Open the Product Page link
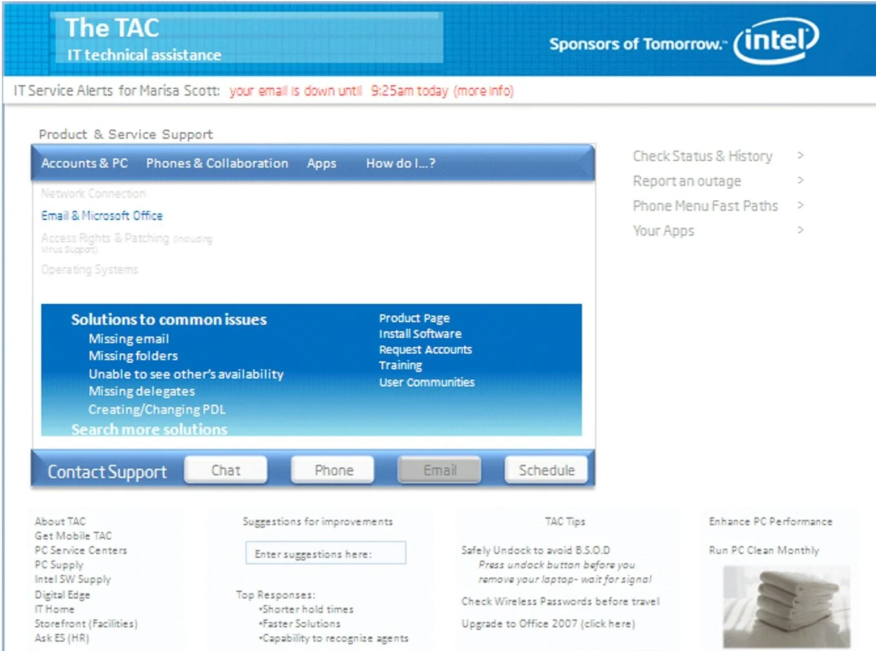 click(x=414, y=318)
